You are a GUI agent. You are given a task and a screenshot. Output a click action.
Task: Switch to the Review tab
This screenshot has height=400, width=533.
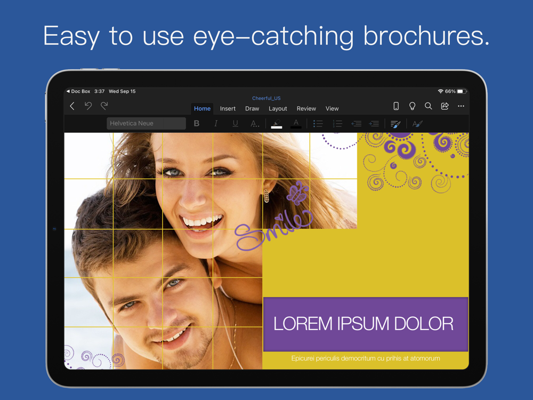pos(306,108)
